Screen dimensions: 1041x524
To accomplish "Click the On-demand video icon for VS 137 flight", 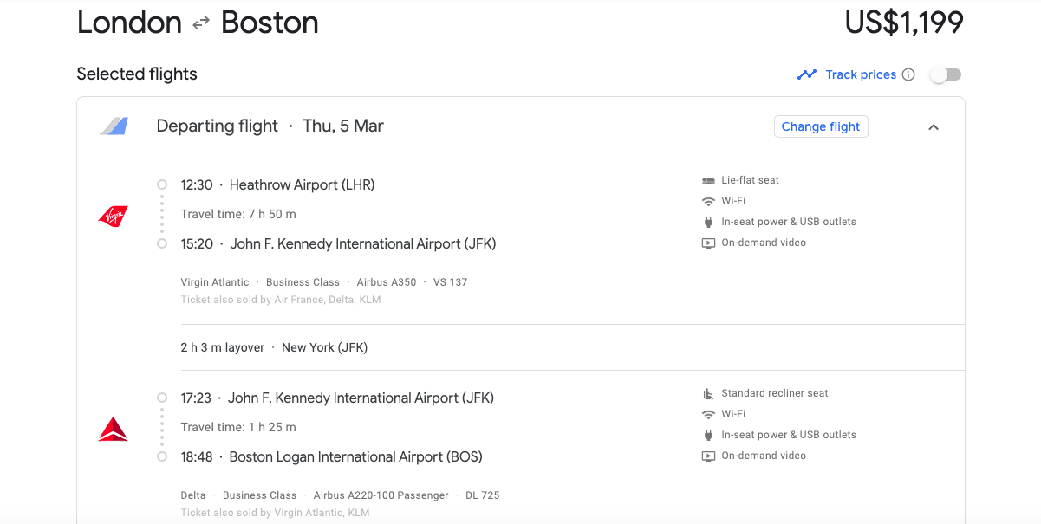I will pyautogui.click(x=708, y=243).
